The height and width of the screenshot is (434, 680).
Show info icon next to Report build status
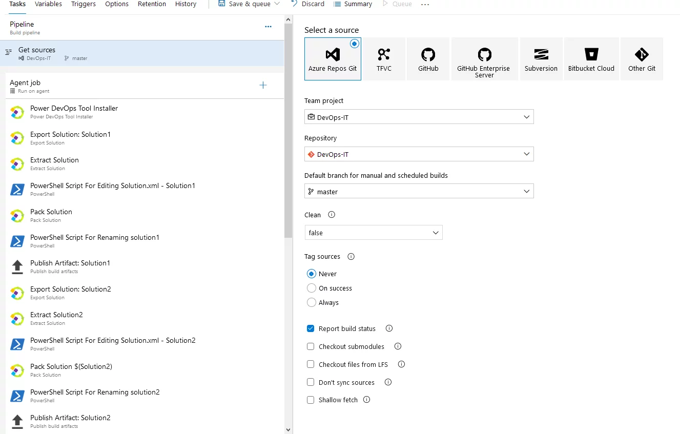(389, 328)
